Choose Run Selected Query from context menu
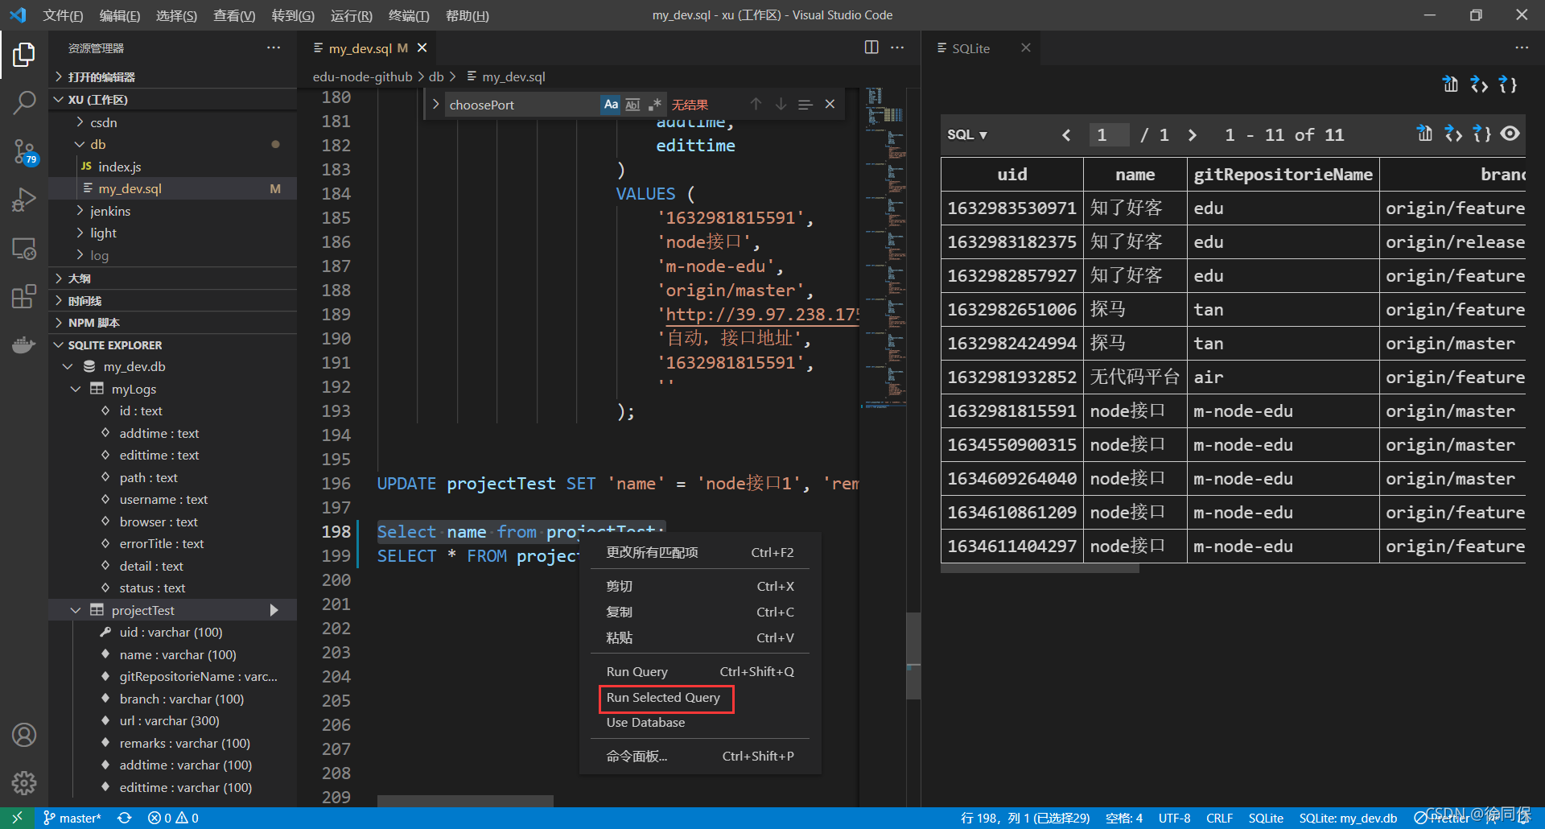 [663, 698]
